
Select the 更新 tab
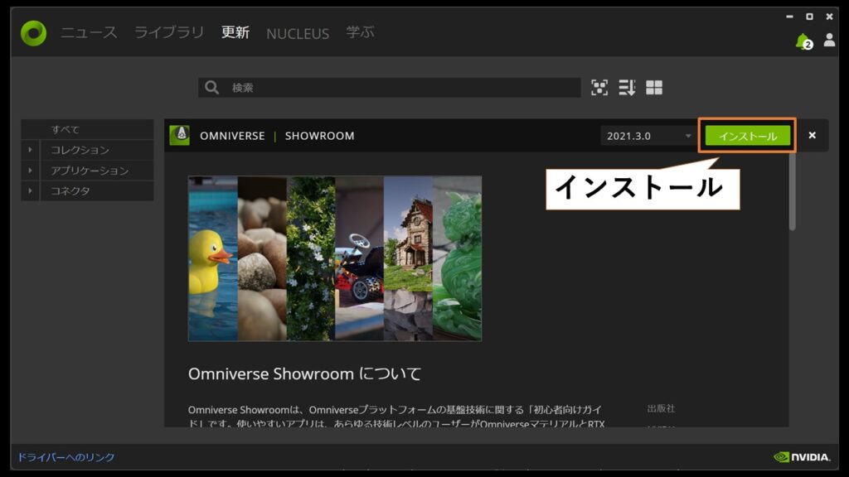tap(235, 32)
